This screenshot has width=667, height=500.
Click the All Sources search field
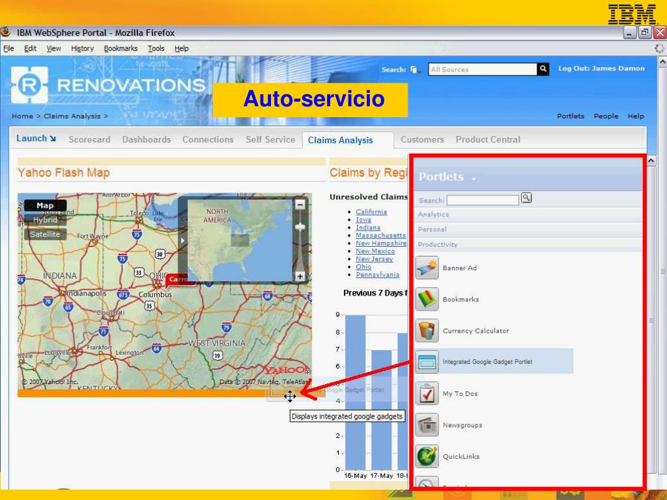(483, 69)
